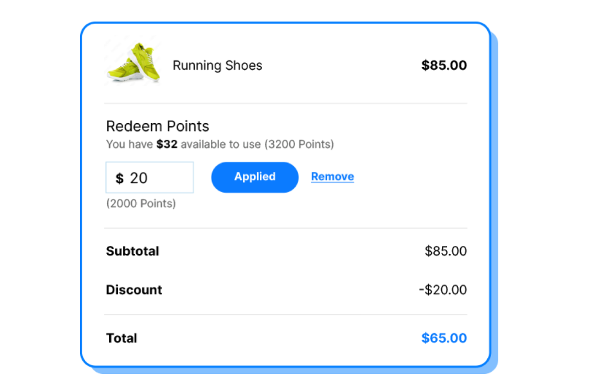Focus the points dollar amount input field

pos(150,177)
